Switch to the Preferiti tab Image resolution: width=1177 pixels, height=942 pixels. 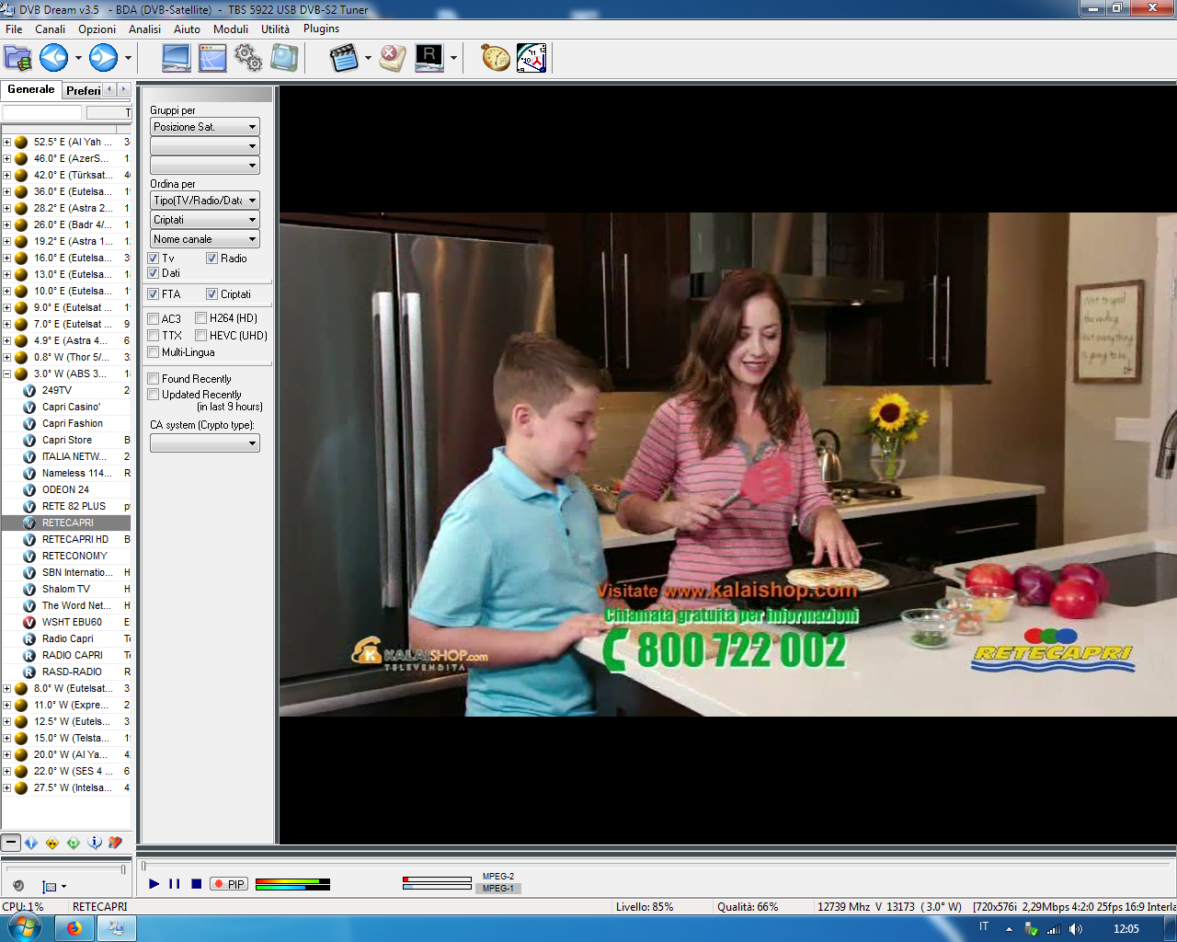coord(83,90)
